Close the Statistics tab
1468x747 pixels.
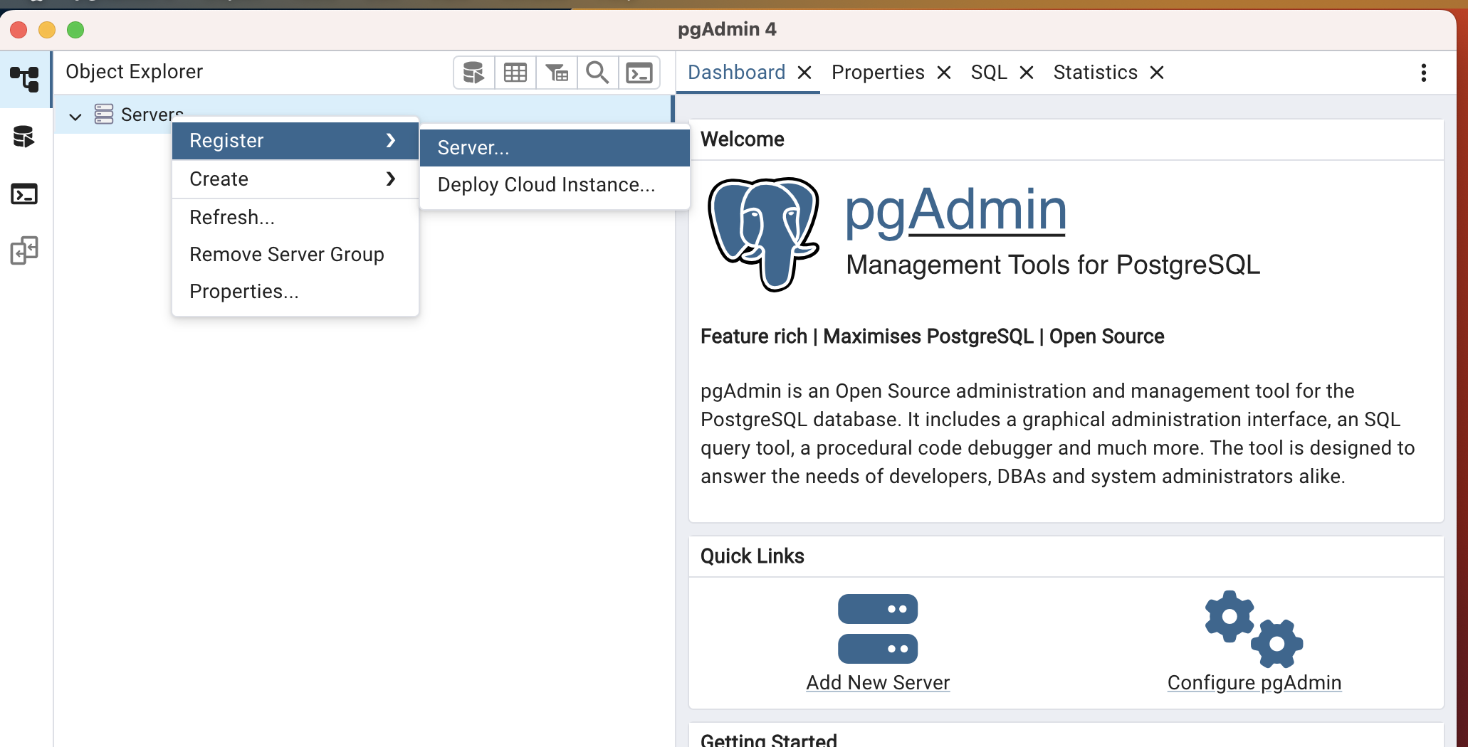point(1157,73)
